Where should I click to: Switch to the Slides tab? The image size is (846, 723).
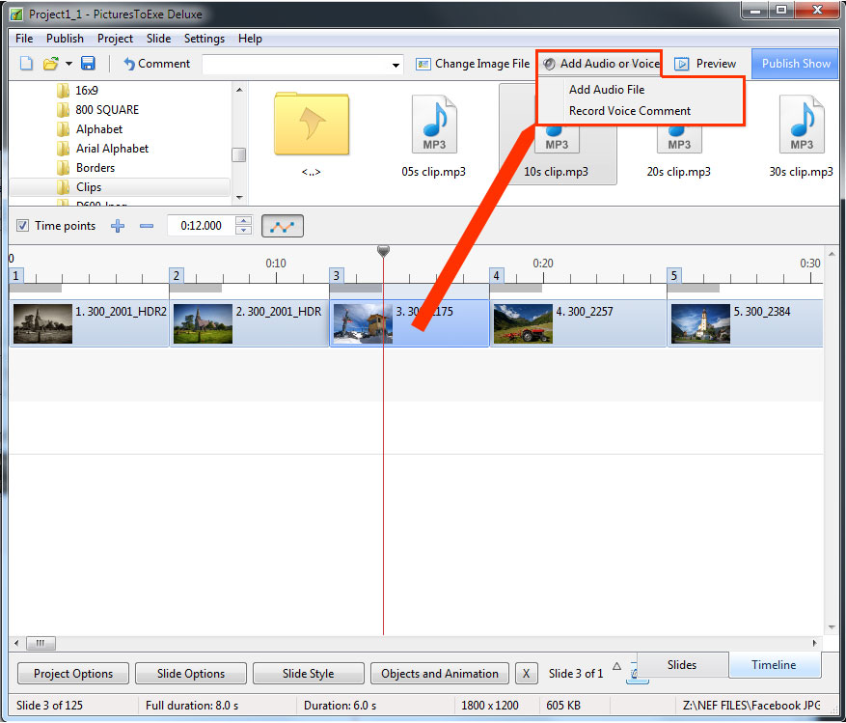tap(682, 665)
